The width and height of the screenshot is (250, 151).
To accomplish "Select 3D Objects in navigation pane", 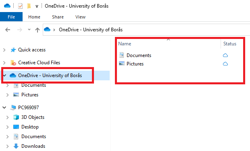I will click(33, 117).
